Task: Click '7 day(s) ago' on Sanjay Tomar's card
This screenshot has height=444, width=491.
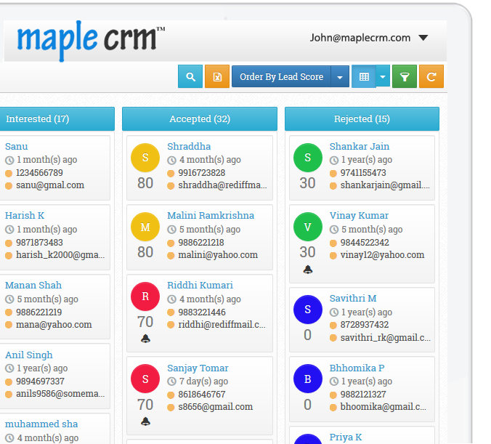Action: coord(203,382)
